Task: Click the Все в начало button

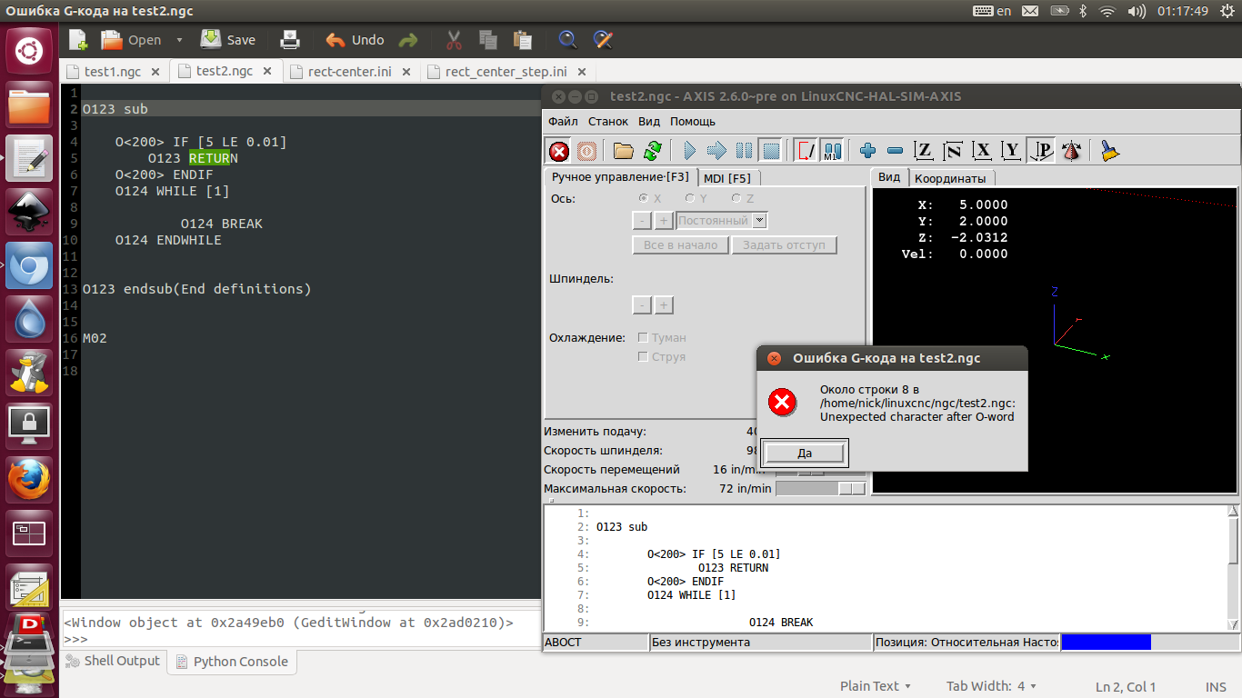Action: (680, 244)
